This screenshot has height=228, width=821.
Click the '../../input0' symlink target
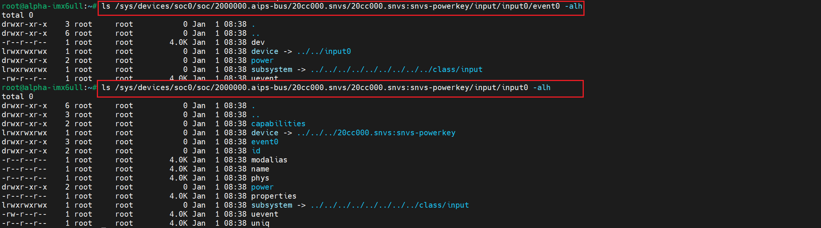point(324,51)
